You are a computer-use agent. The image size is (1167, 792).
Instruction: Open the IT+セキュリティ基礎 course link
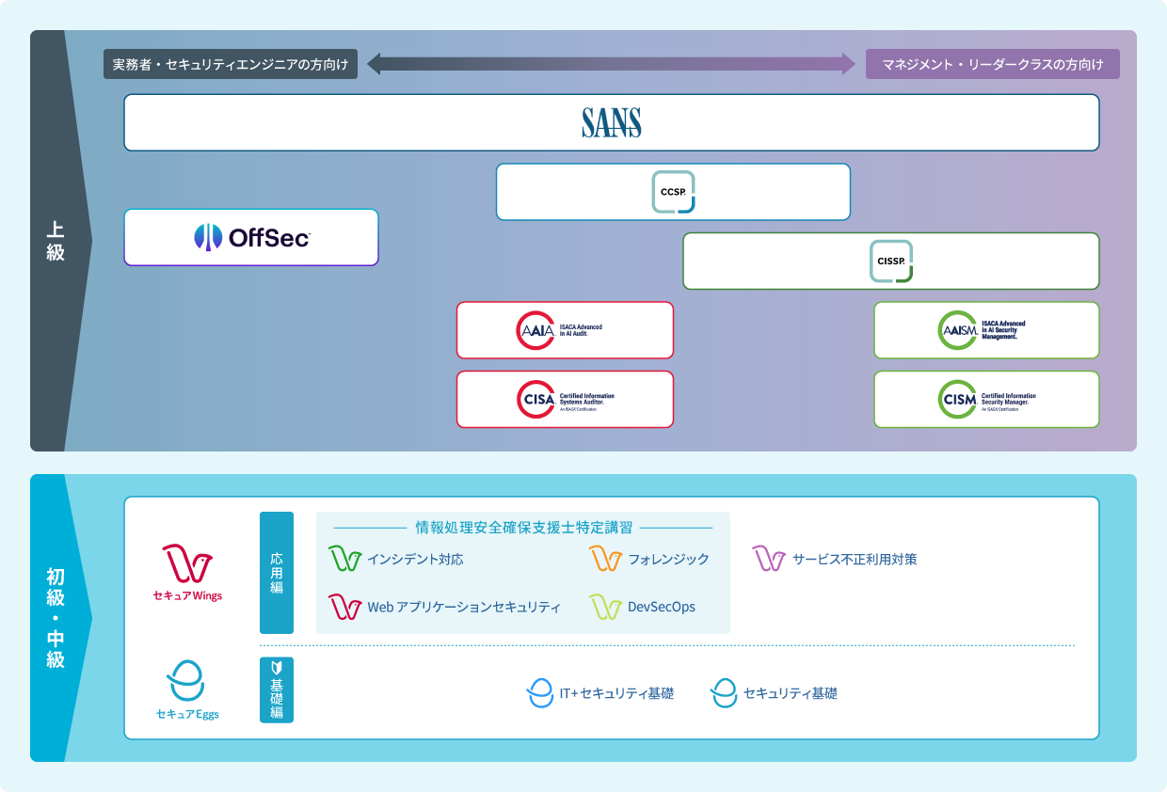(616, 693)
